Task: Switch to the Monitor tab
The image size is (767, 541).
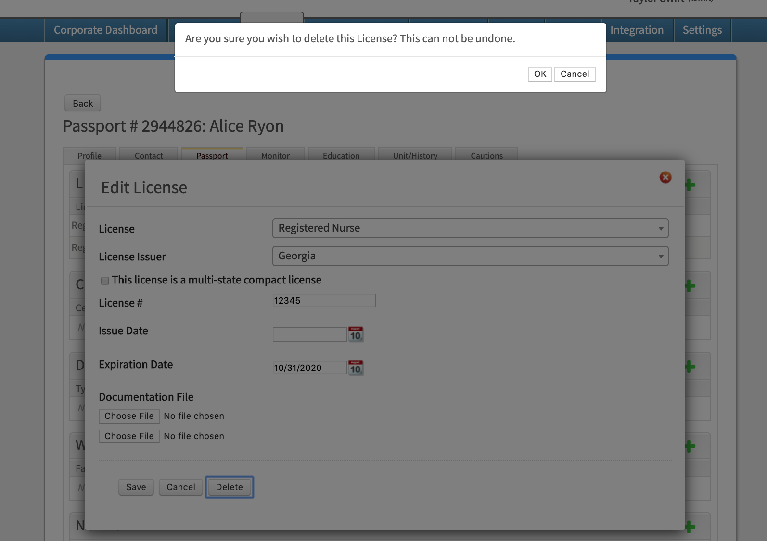Action: pyautogui.click(x=276, y=154)
